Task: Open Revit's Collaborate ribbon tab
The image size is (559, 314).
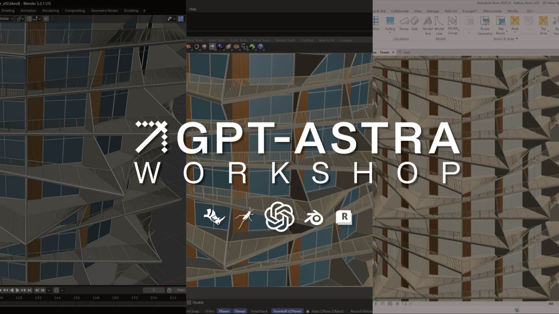Action: pos(399,11)
